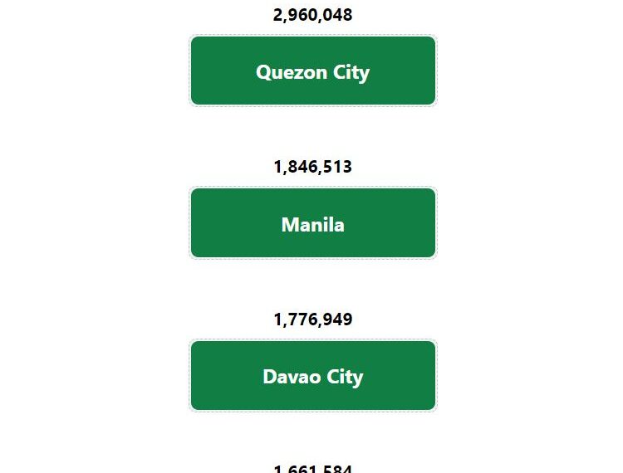Viewport: 623px width, 473px height.
Task: Select the second-ranked city button, Manila
Action: pos(313,223)
